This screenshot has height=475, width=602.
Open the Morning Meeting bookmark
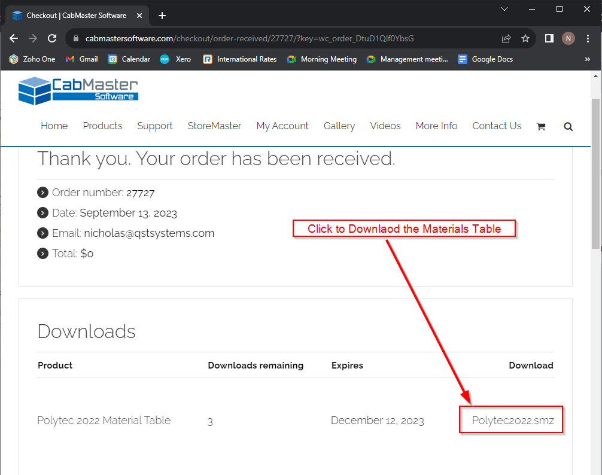322,59
